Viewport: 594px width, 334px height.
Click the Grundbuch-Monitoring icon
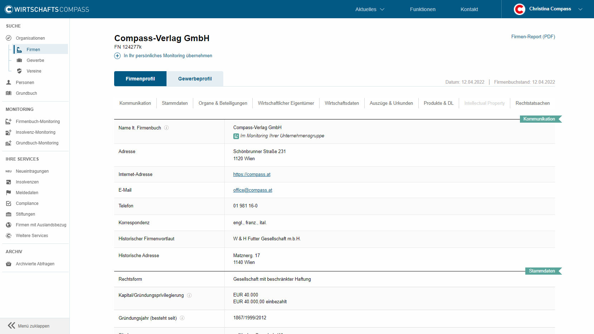tap(9, 143)
